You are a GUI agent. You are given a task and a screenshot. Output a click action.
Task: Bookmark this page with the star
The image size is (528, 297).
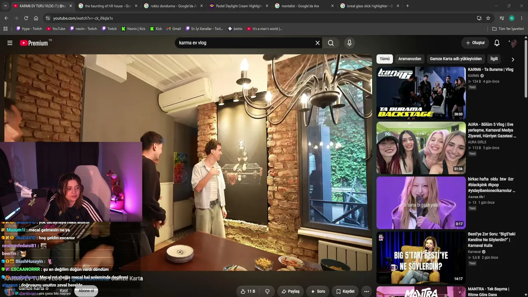(x=488, y=18)
